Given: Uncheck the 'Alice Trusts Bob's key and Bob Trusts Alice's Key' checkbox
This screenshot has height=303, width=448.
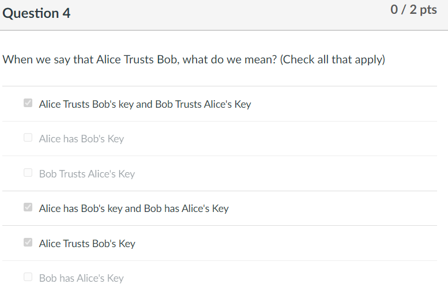Looking at the screenshot, I should (x=28, y=104).
